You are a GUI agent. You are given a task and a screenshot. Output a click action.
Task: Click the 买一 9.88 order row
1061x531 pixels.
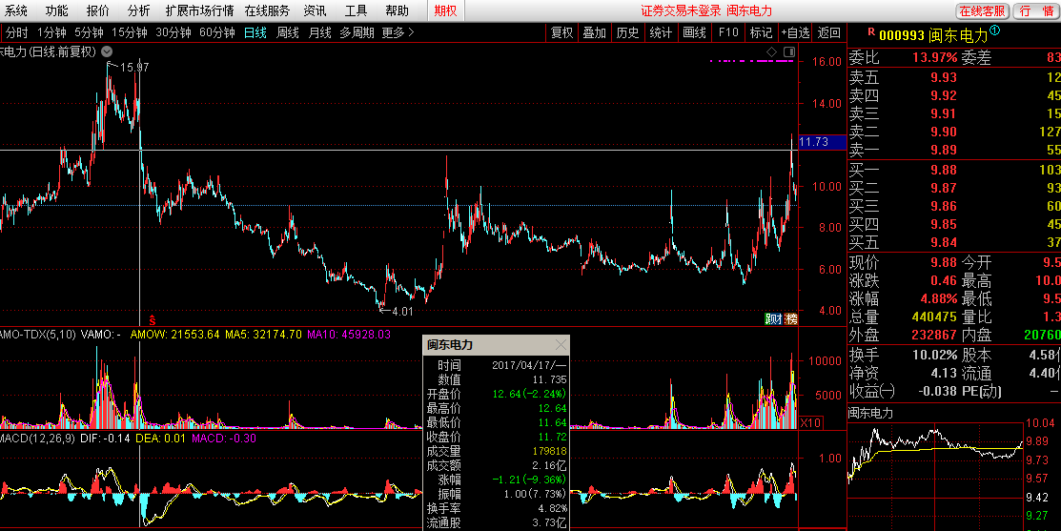coord(954,170)
